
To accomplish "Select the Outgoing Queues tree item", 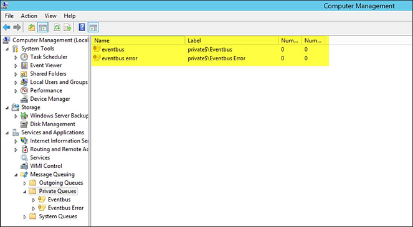I will (x=61, y=183).
